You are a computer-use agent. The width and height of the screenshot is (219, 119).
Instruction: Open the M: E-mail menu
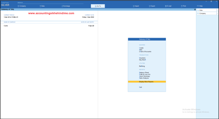click(x=168, y=6)
